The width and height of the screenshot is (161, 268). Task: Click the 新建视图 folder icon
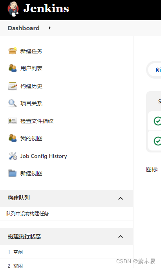tap(12, 173)
